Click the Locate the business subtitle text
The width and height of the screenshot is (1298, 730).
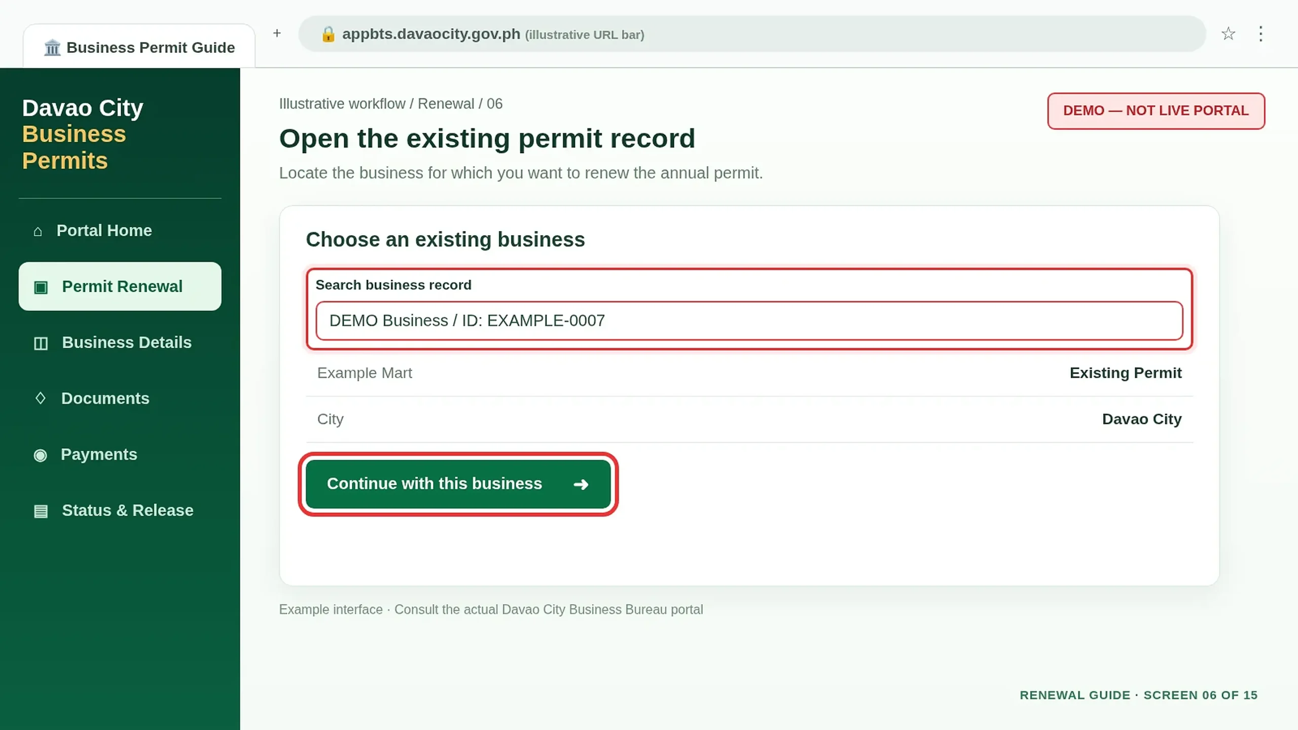tap(521, 173)
